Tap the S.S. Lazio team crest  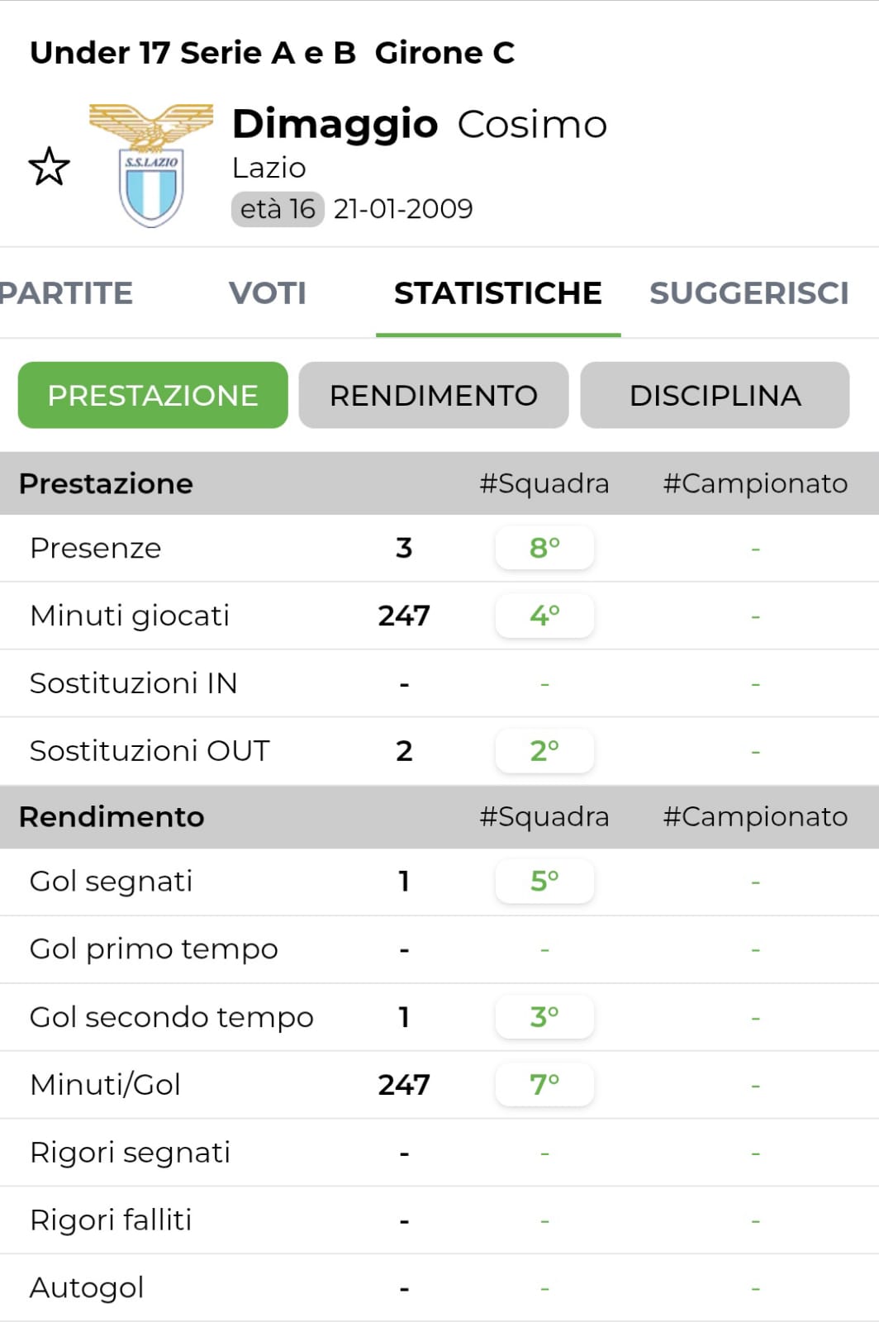pyautogui.click(x=150, y=166)
